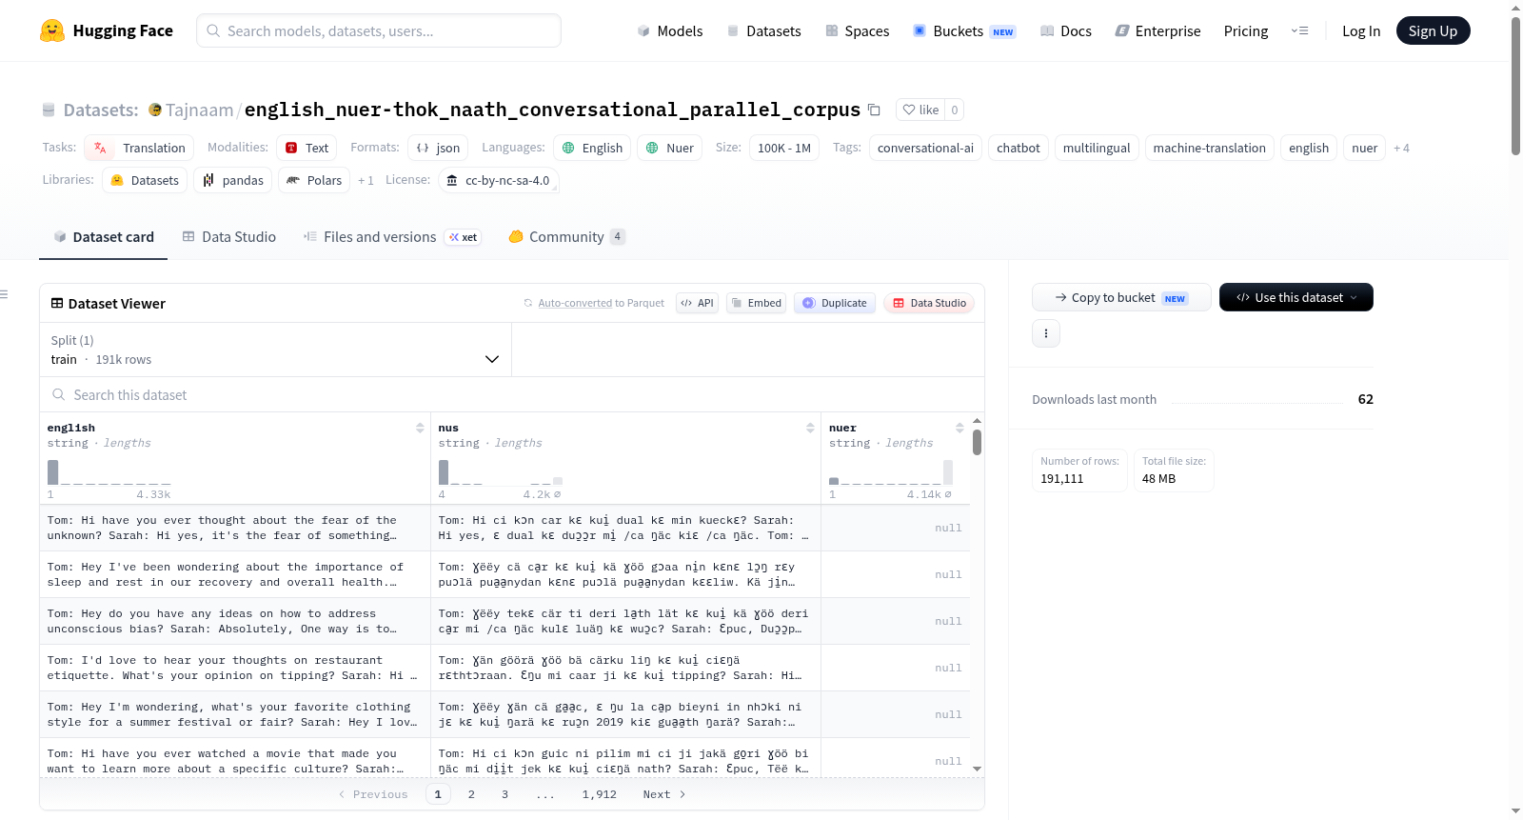Expand the Use this dataset dropdown
The image size is (1523, 820).
1296,297
